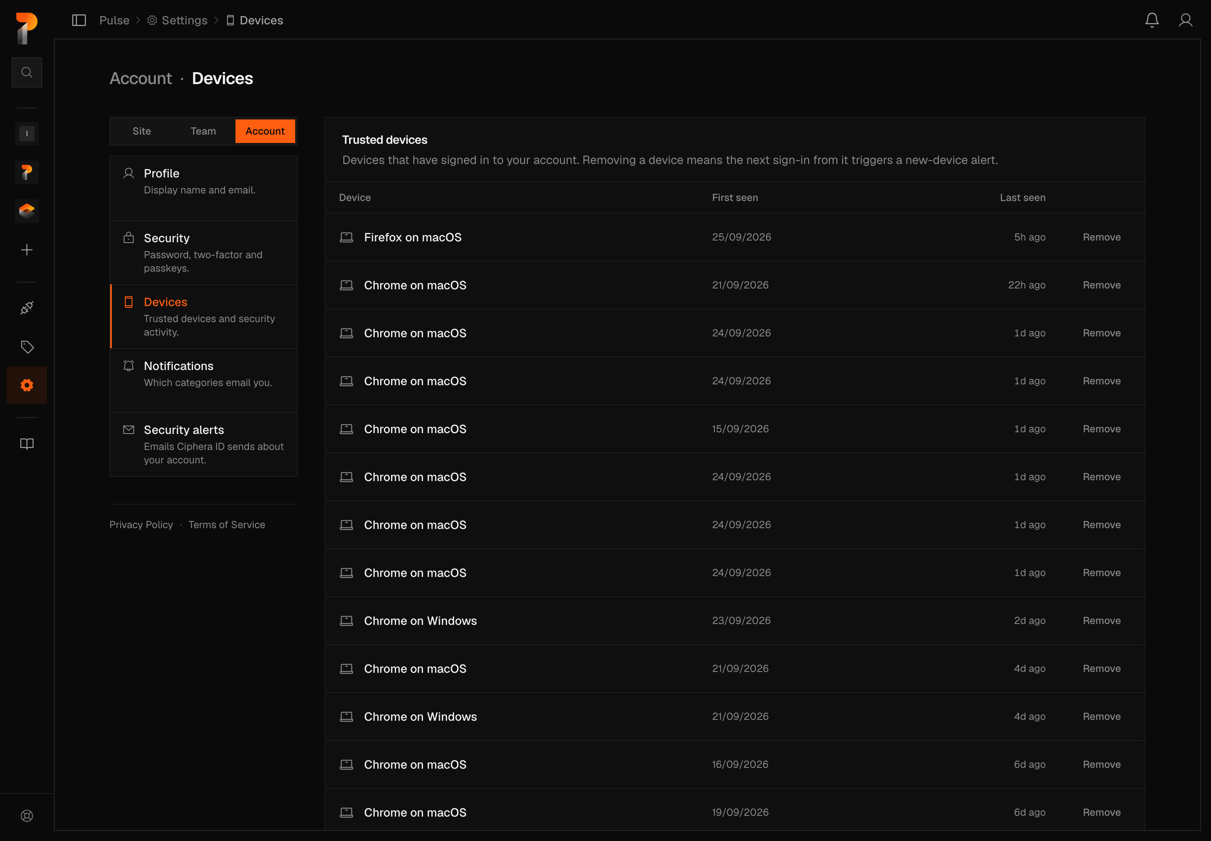Open the search icon in the sidebar

click(27, 72)
